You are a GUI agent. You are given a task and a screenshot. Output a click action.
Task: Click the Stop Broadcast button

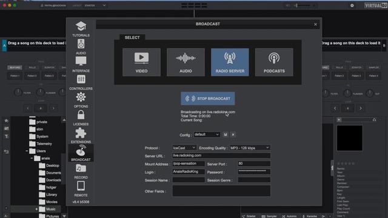coord(208,99)
